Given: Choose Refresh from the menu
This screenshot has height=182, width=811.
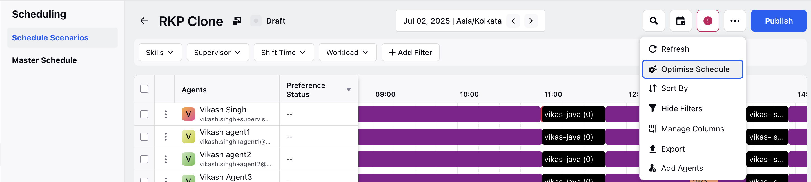Looking at the screenshot, I should (692, 49).
